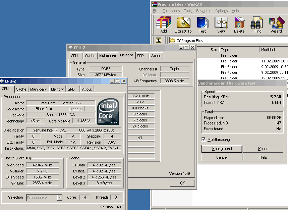Click the WinRAR title bar app icon
The image size is (288, 210).
[155, 4]
